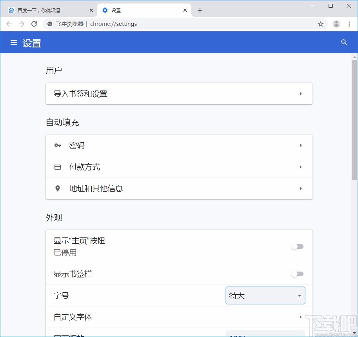Viewport: 358px width, 337px height.
Task: Toggle the home button switch off again
Action: [297, 246]
